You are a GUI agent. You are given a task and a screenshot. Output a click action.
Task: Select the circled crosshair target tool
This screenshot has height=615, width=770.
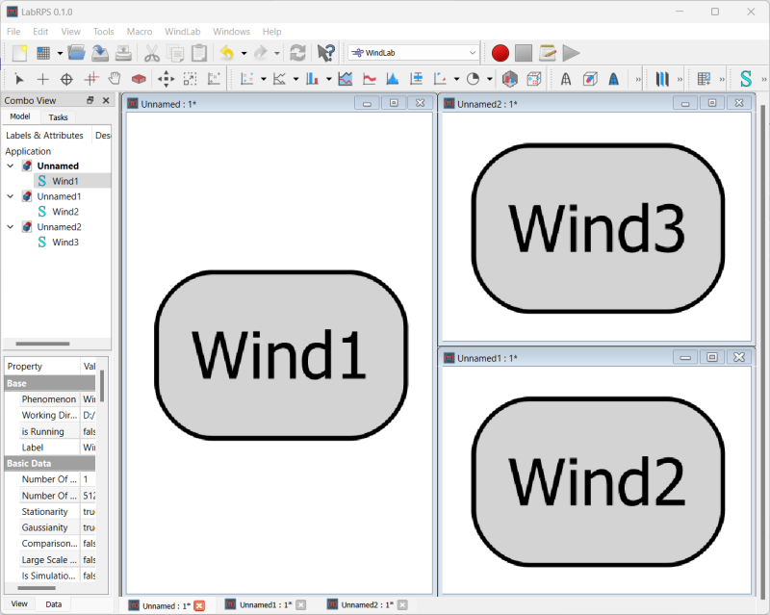(x=66, y=79)
